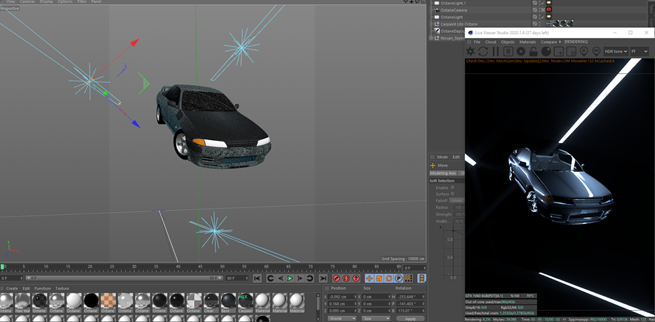The image size is (655, 322).
Task: Step to the previous frame
Action: pyautogui.click(x=280, y=278)
